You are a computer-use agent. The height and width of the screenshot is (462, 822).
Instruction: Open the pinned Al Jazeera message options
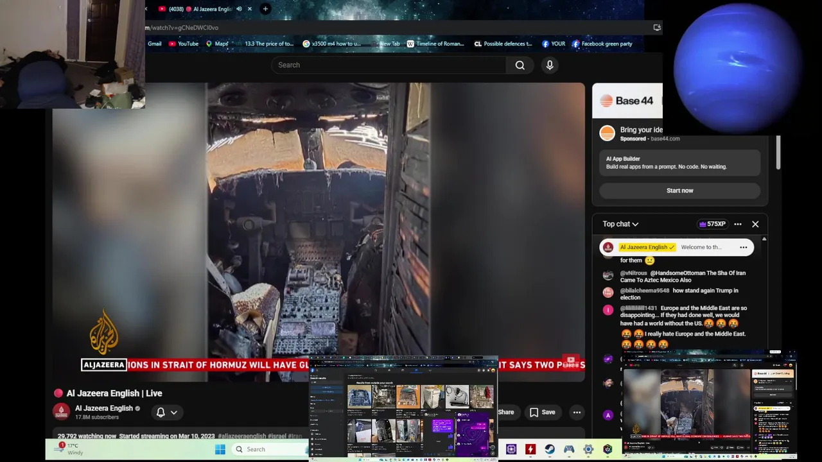pyautogui.click(x=744, y=247)
